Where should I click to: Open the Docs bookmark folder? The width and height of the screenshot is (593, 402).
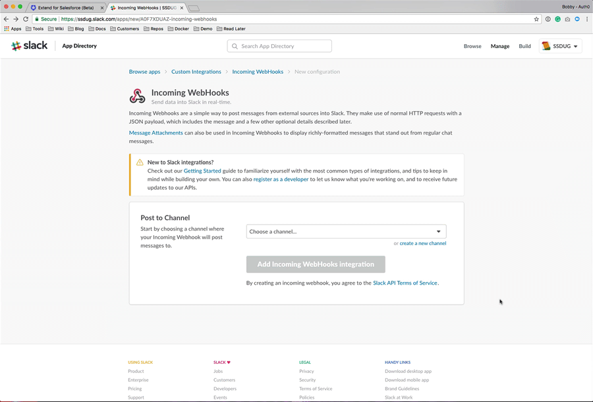[97, 29]
